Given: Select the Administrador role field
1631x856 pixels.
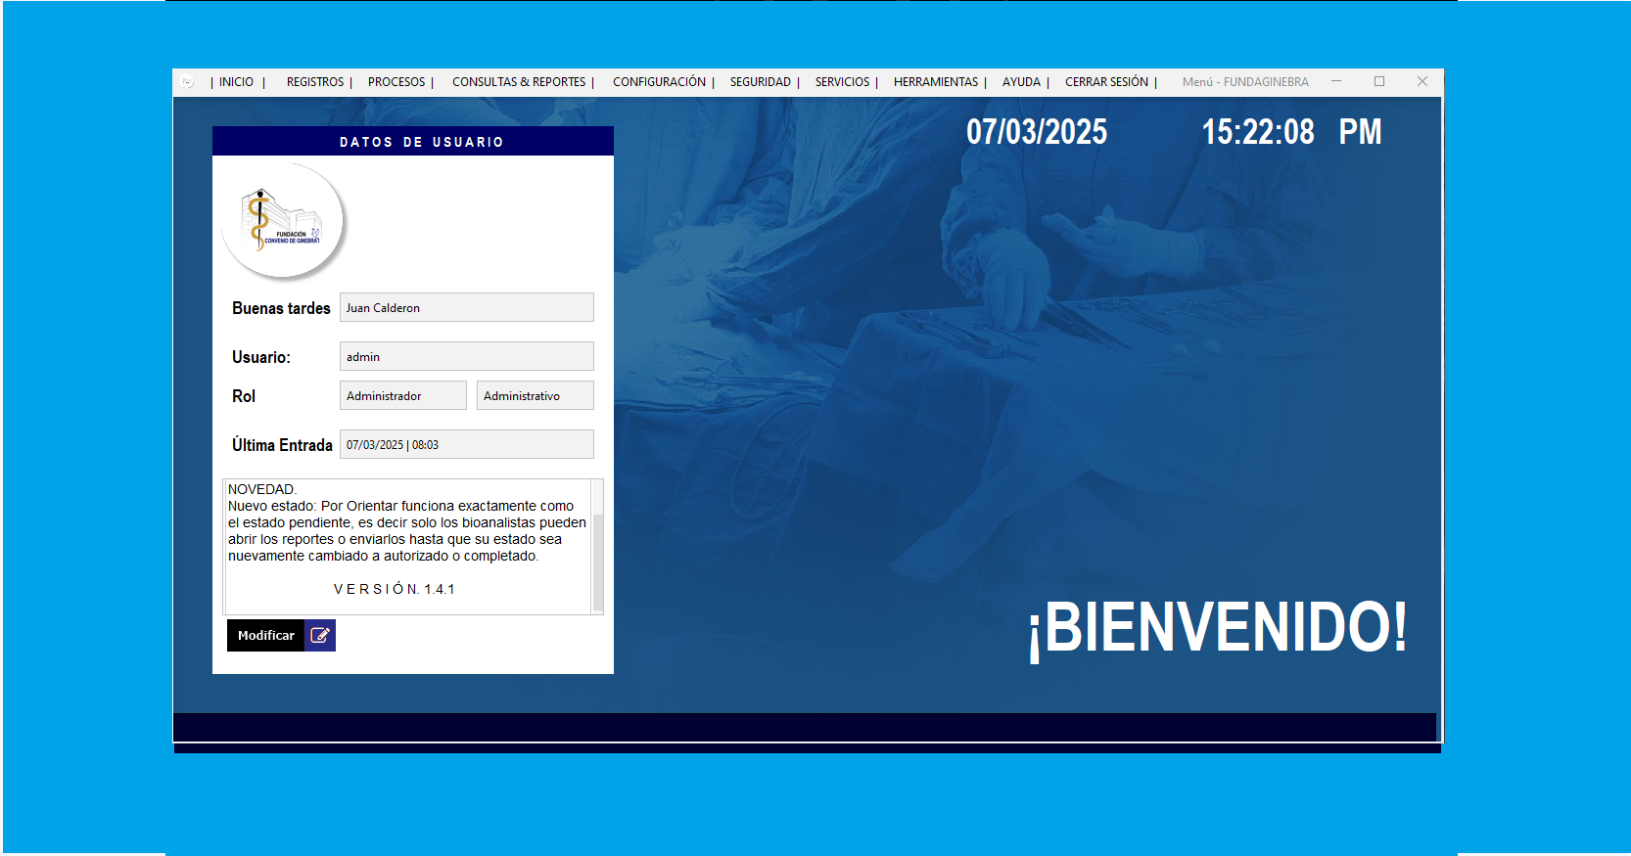Looking at the screenshot, I should (402, 395).
